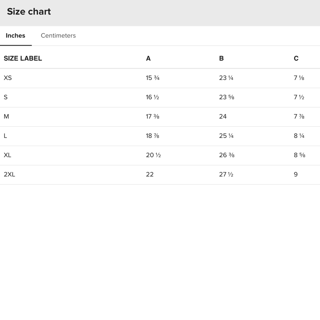Select the 2XL size row label
The image size is (320, 320).
(9, 174)
